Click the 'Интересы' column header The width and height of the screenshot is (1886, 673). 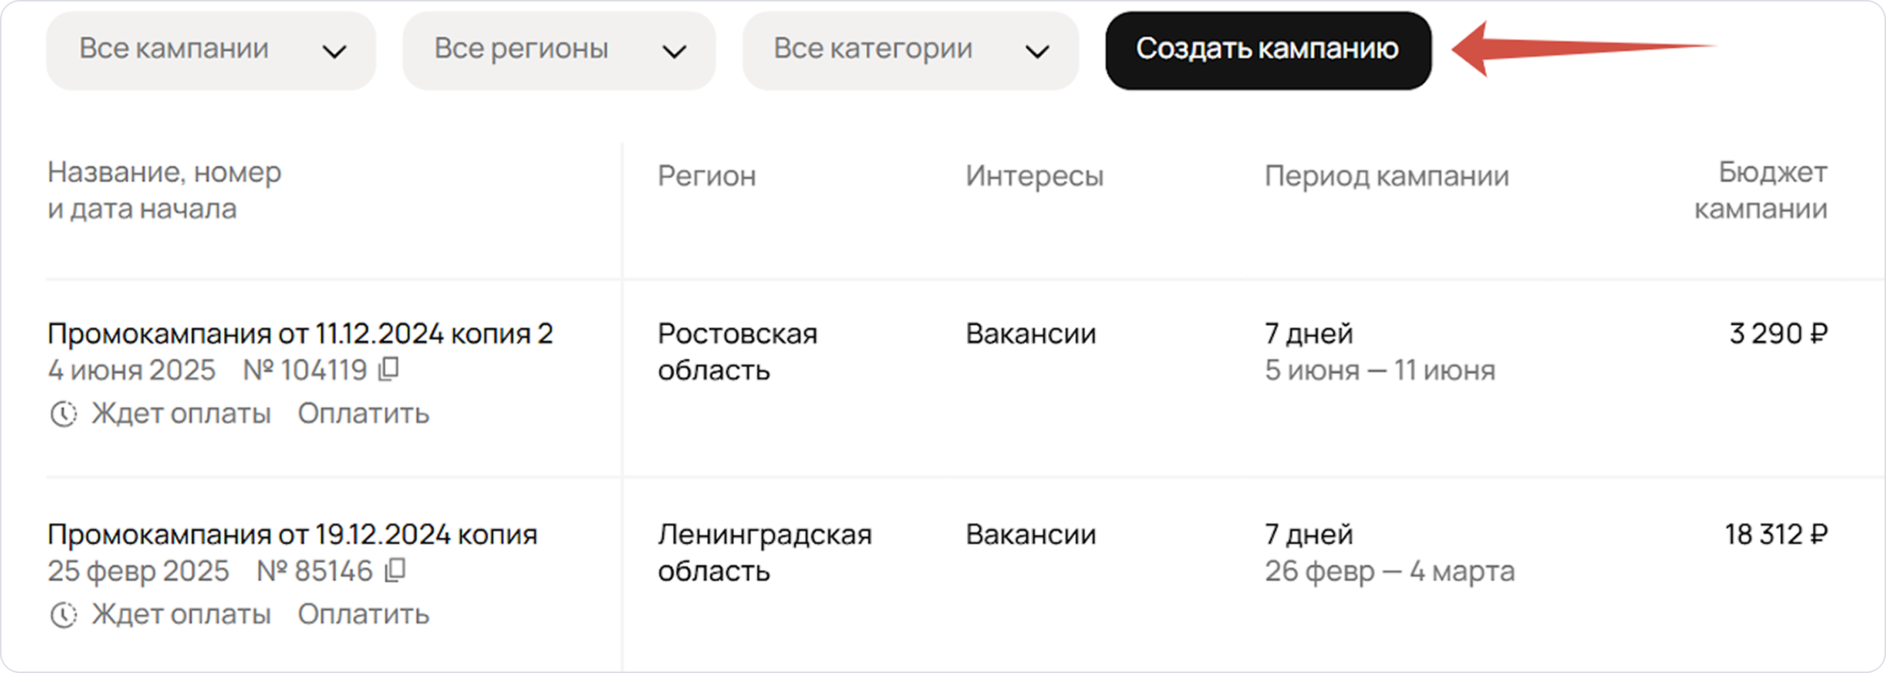[1034, 176]
